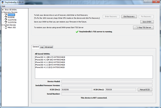Switch to the Log tab
Viewport: 161px width, 108px height.
click(42, 47)
